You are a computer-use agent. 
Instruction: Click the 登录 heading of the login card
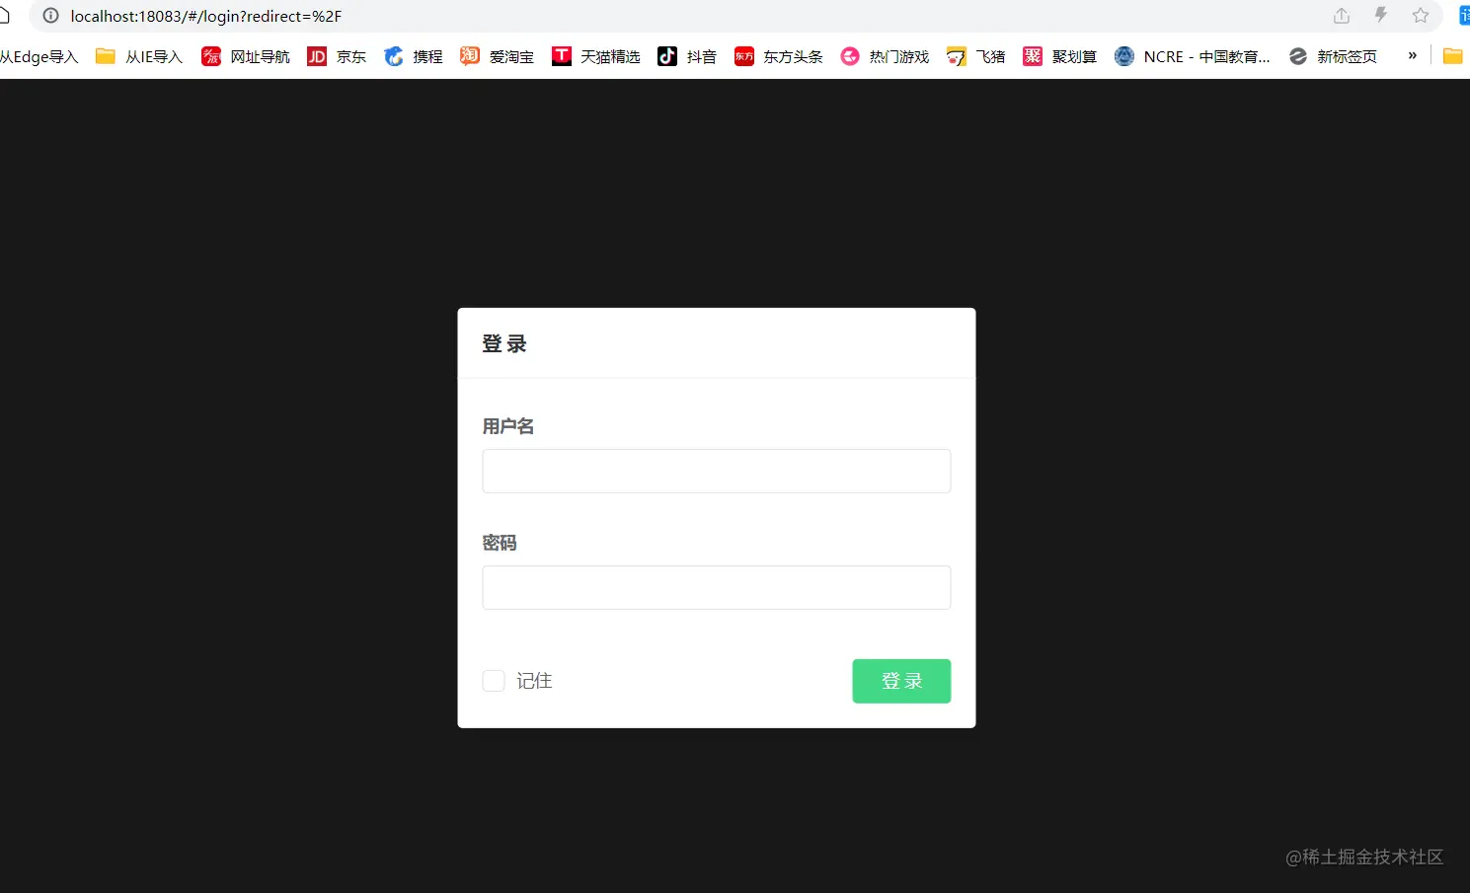point(504,343)
